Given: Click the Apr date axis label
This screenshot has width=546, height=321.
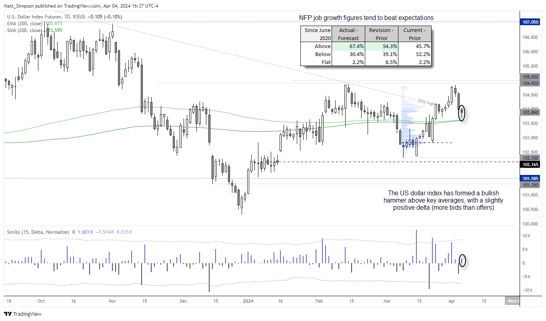Looking at the screenshot, I should (x=451, y=301).
